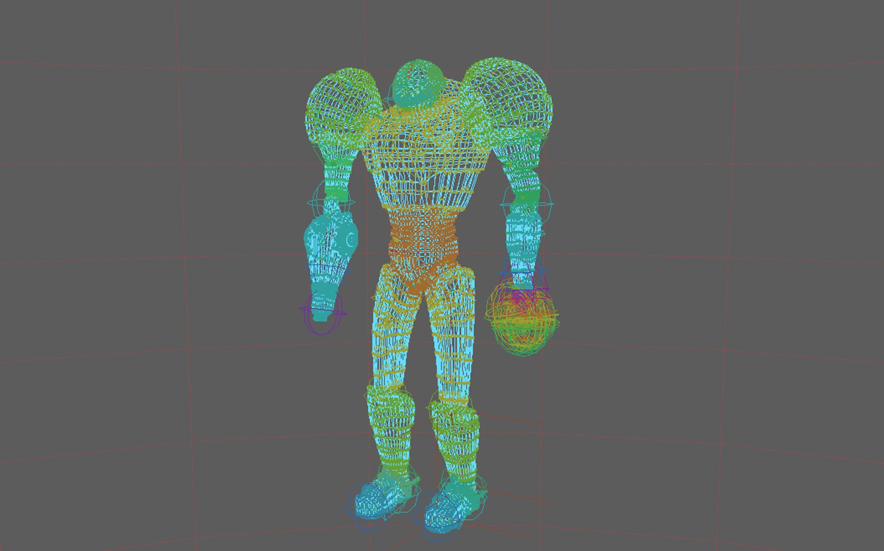This screenshot has height=551, width=884.
Task: Select the wireframe helmet sphere on the model
Action: 419,84
